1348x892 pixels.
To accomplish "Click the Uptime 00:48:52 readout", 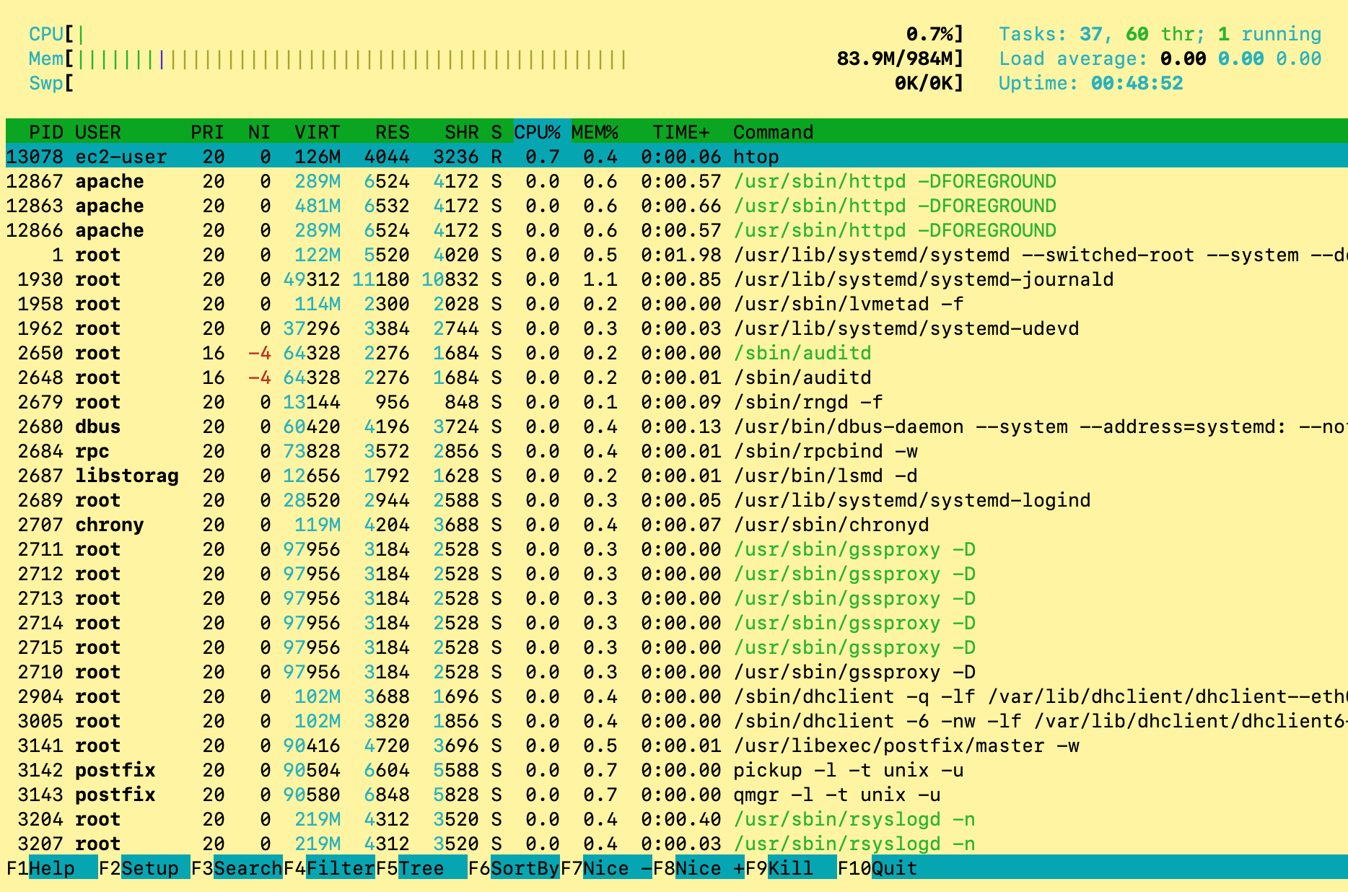I will tap(1090, 83).
